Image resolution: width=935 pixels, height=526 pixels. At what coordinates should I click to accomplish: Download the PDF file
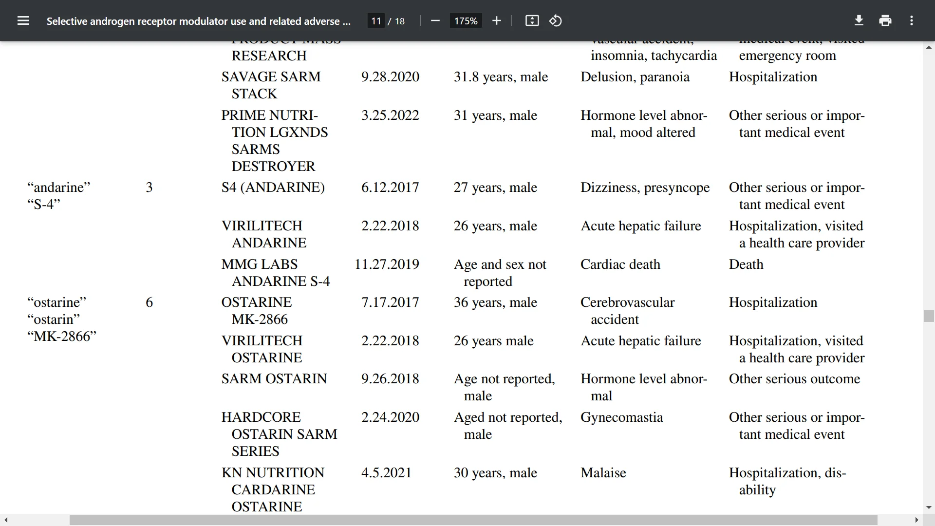coord(859,20)
